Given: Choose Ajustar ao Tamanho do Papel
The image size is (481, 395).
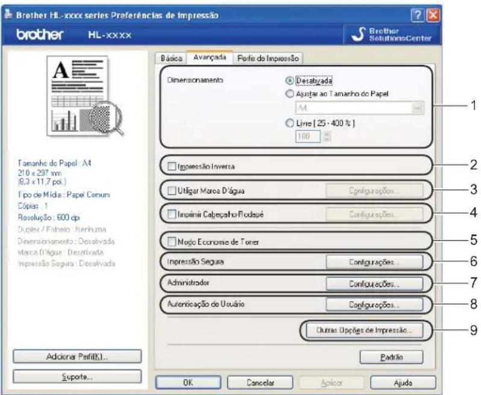Looking at the screenshot, I should tap(337, 94).
